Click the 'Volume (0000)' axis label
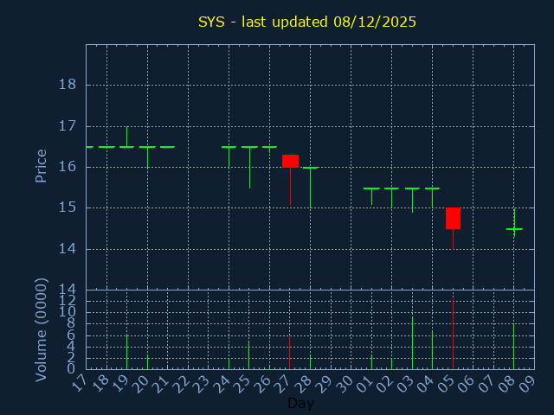This screenshot has height=415, width=554. 41,329
